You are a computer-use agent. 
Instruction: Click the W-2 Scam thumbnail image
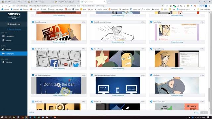click(x=177, y=85)
